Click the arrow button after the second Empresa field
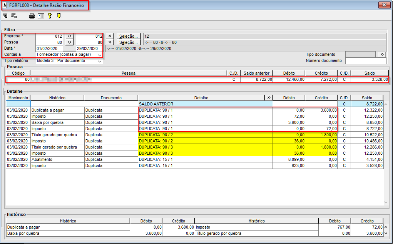 (110, 36)
